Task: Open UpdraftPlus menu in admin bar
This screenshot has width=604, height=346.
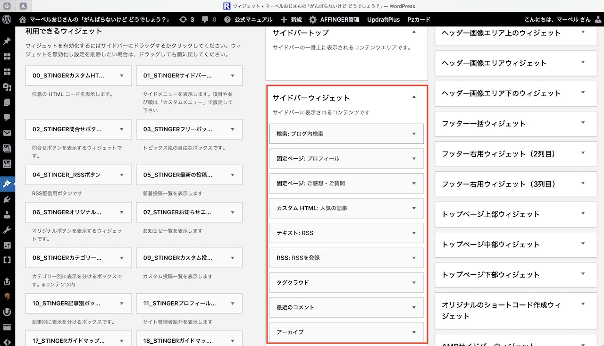Action: pos(383,19)
